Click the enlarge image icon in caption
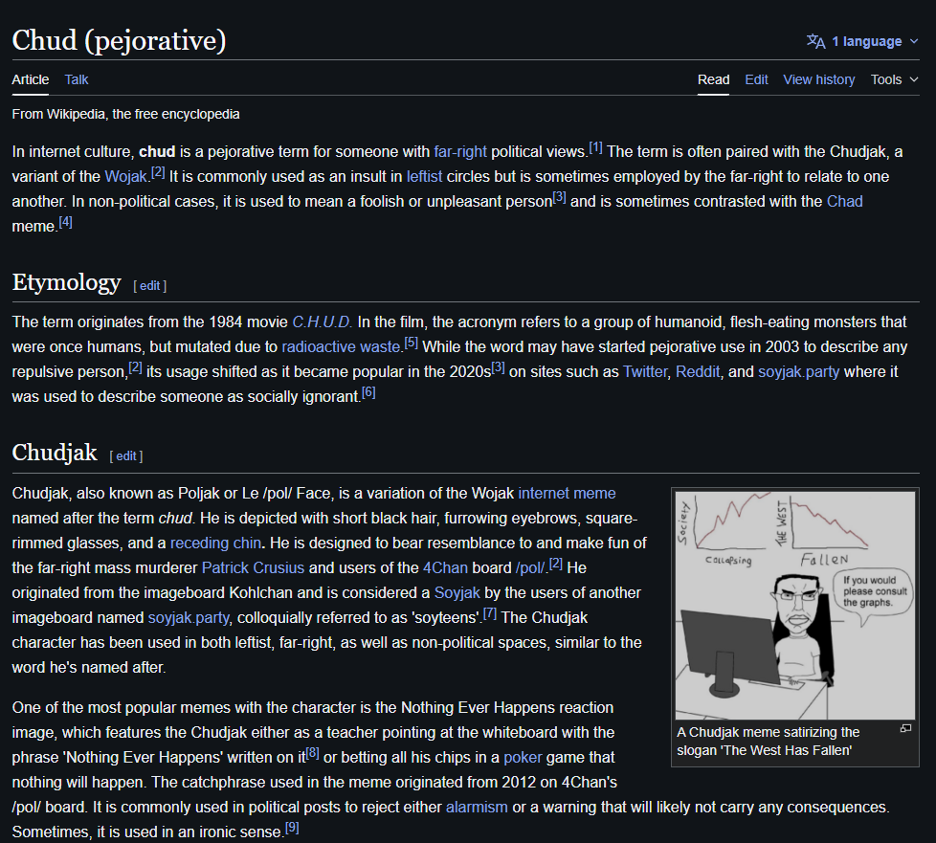 pos(905,729)
